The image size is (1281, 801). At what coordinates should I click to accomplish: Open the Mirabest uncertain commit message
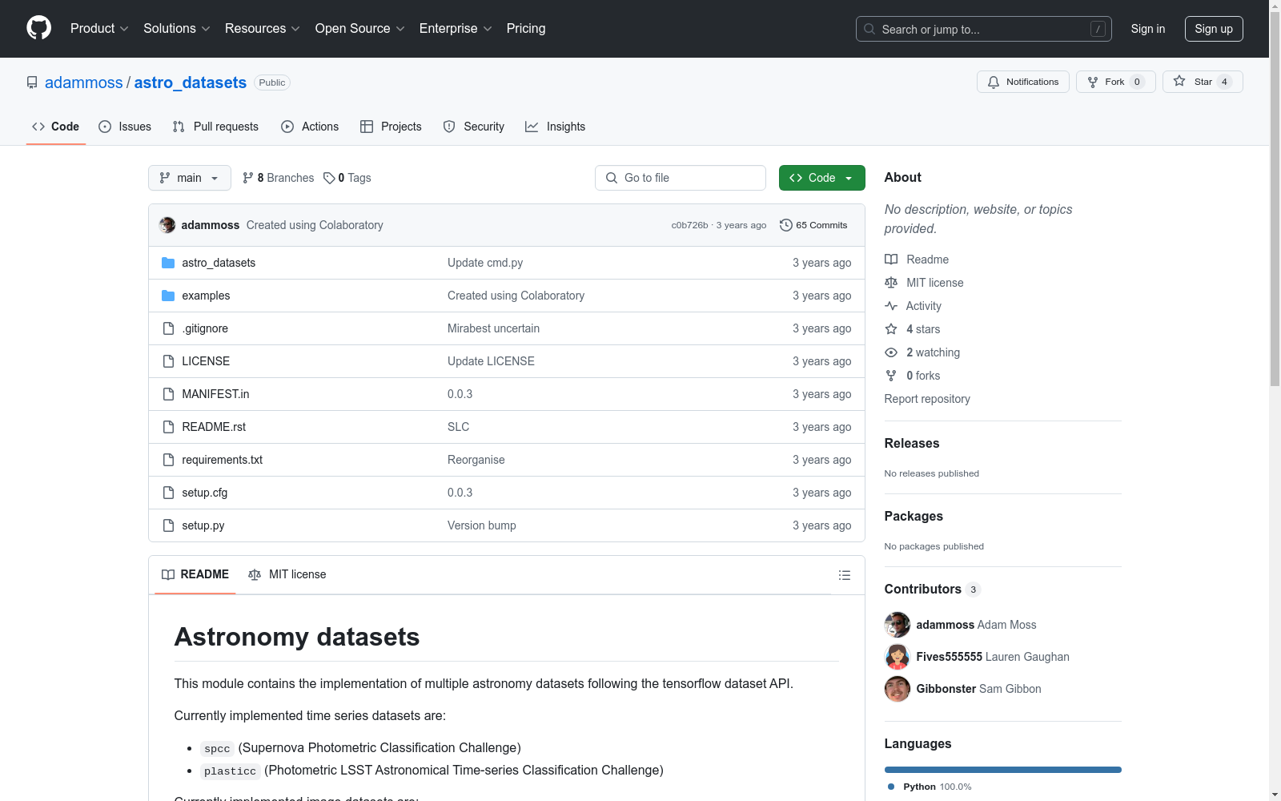tap(493, 328)
